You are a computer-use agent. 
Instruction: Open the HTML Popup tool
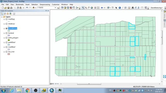pos(126,8)
